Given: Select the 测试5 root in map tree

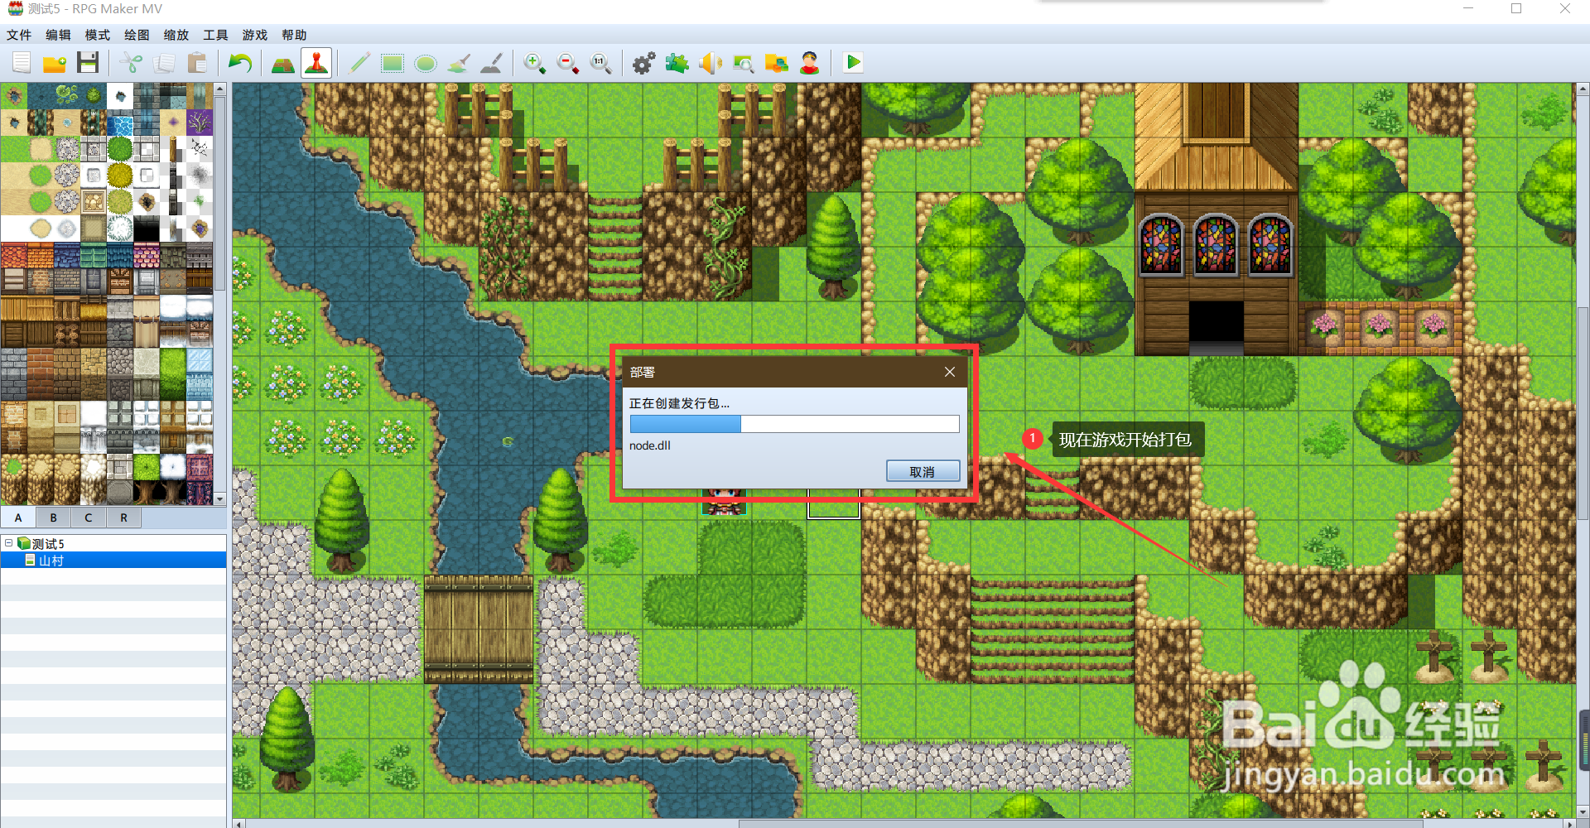Looking at the screenshot, I should 48,544.
